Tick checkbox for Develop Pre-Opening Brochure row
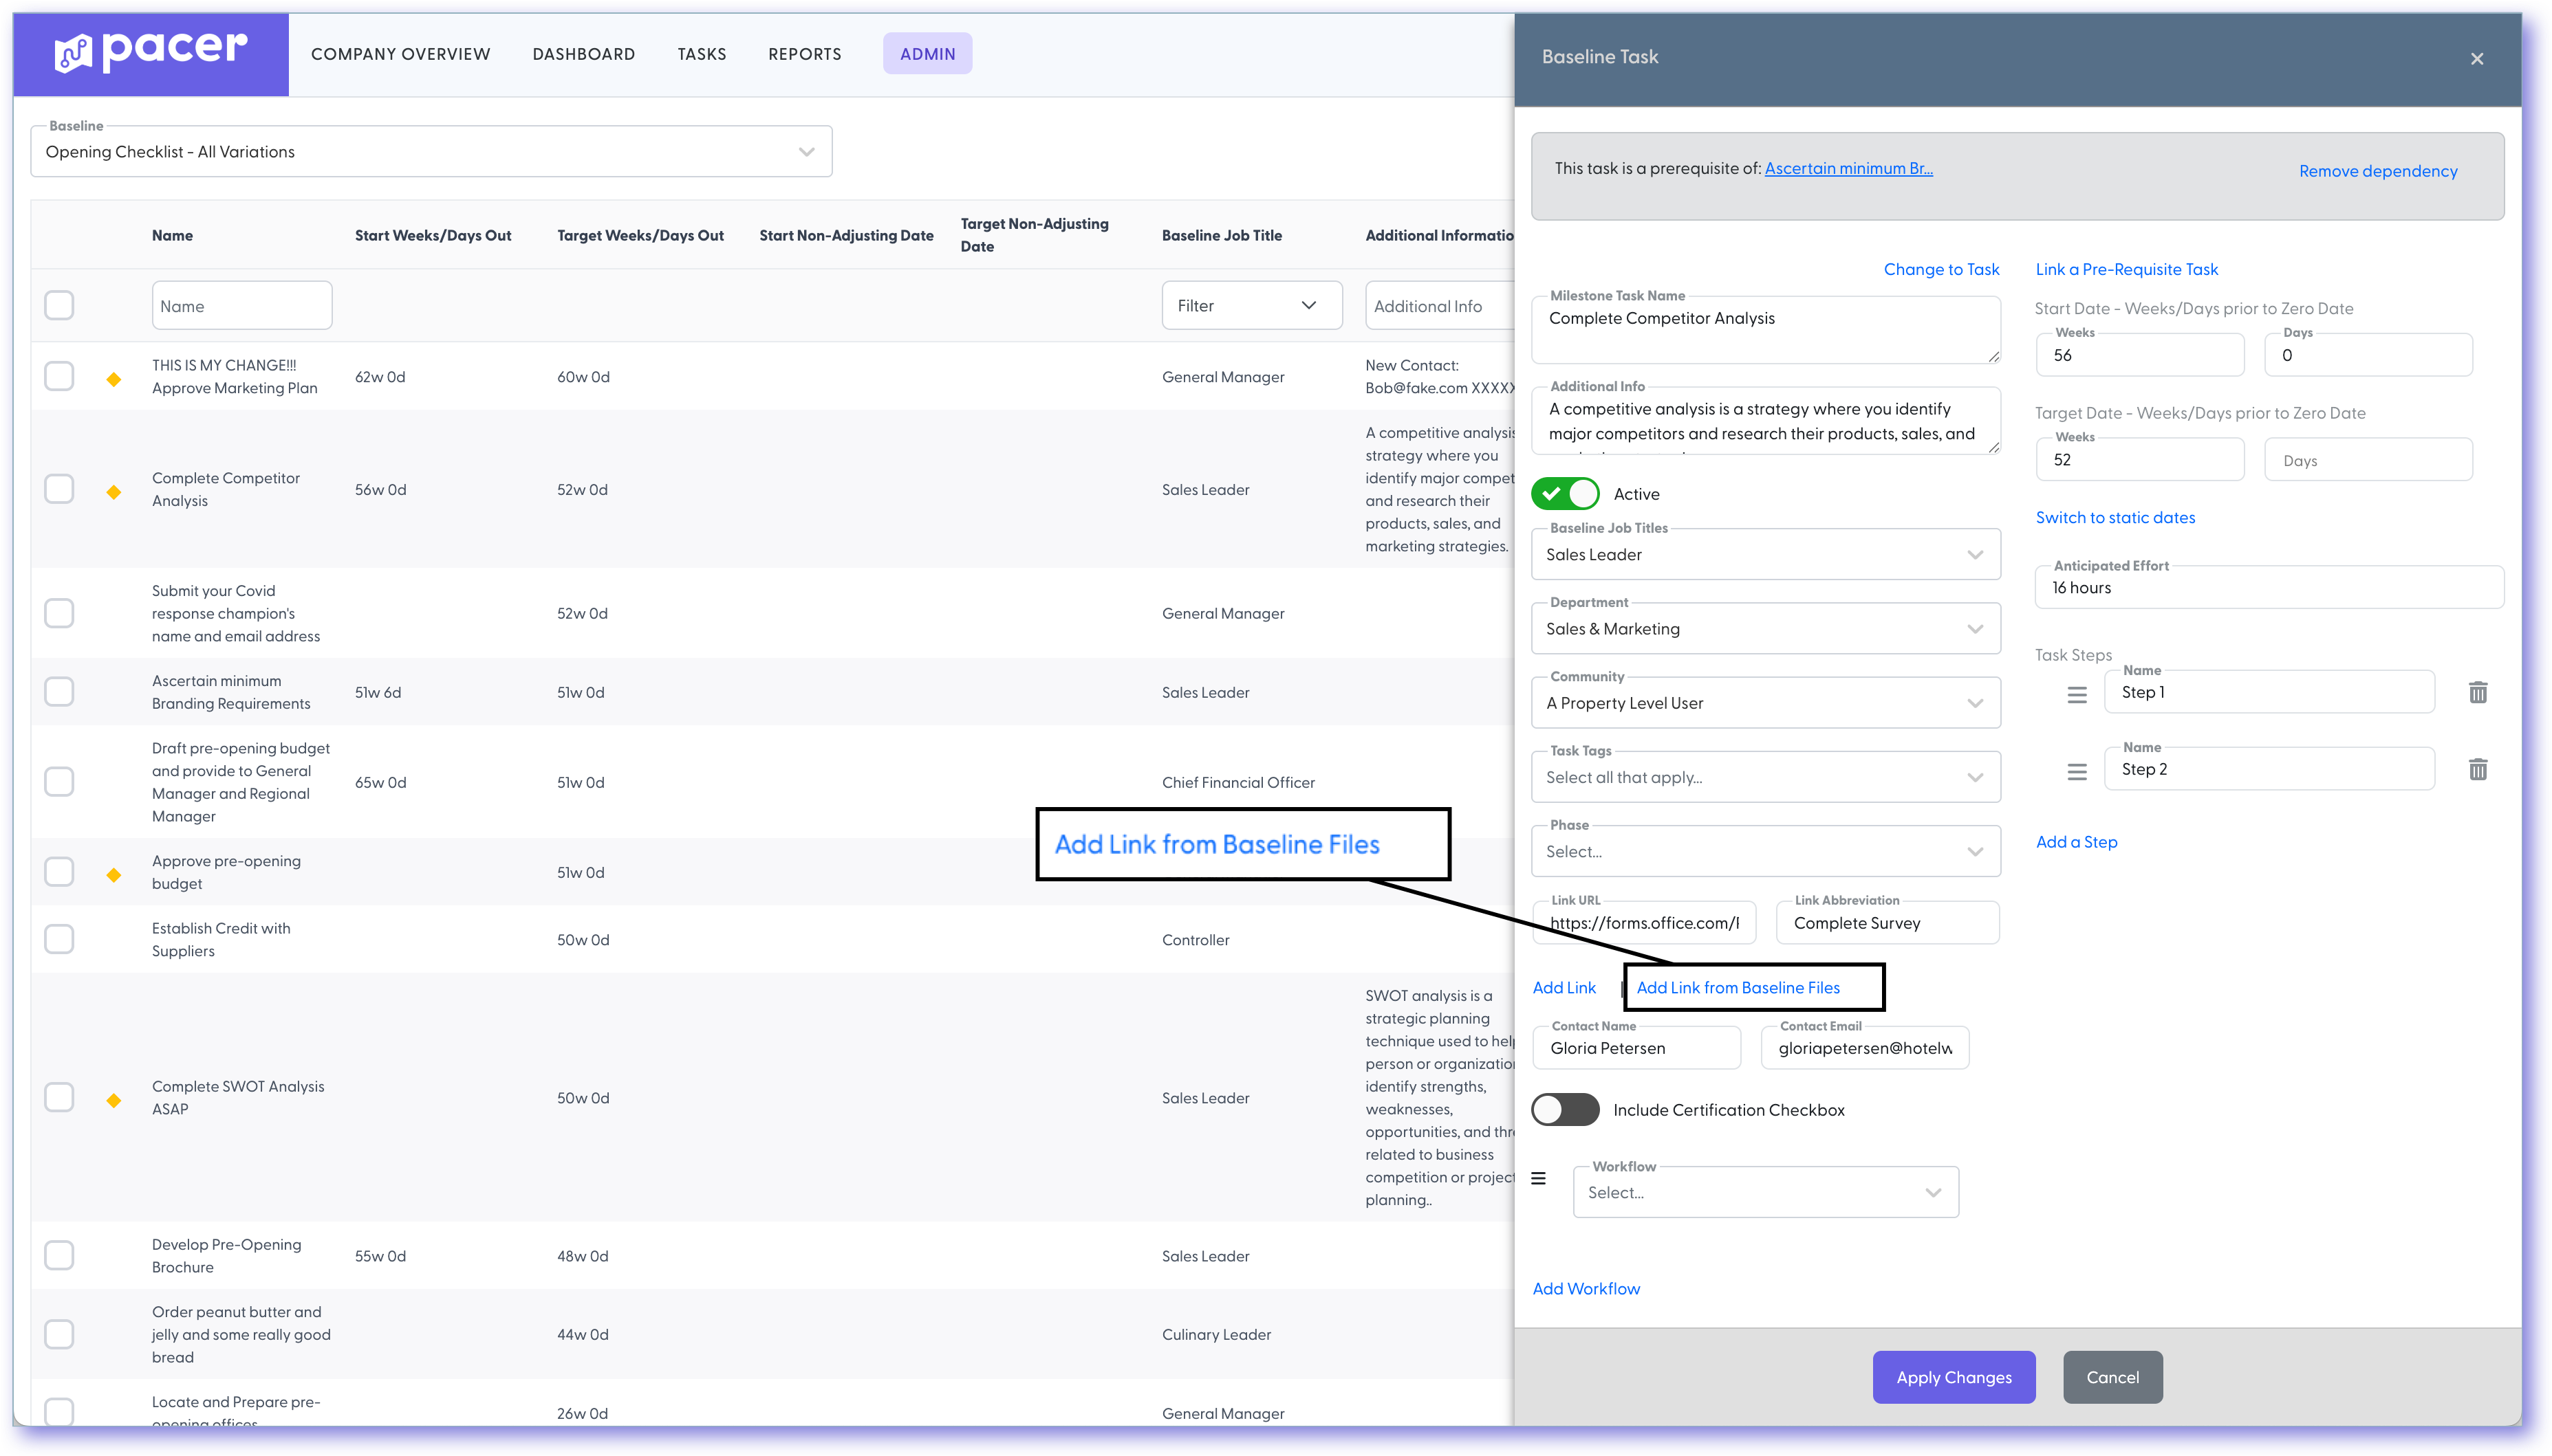Viewport: 2552px width, 1456px height. 59,1255
